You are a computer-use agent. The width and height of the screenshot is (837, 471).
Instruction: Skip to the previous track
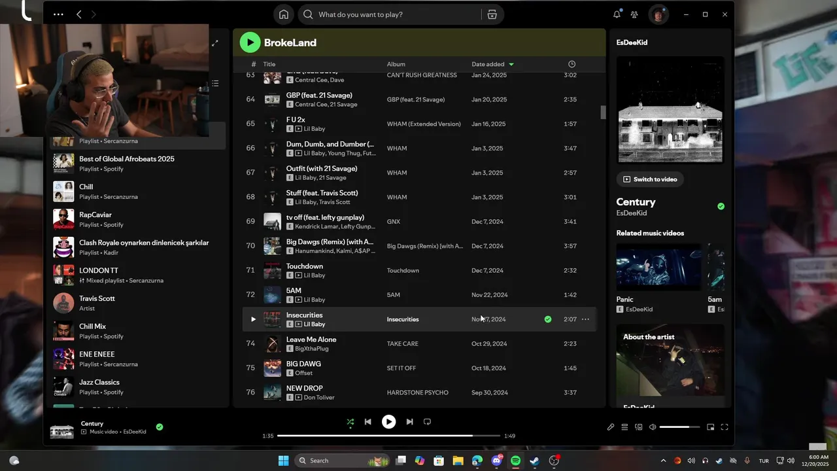click(x=368, y=422)
